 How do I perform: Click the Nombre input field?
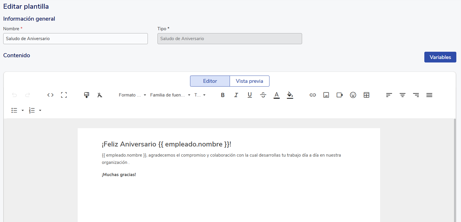point(75,39)
